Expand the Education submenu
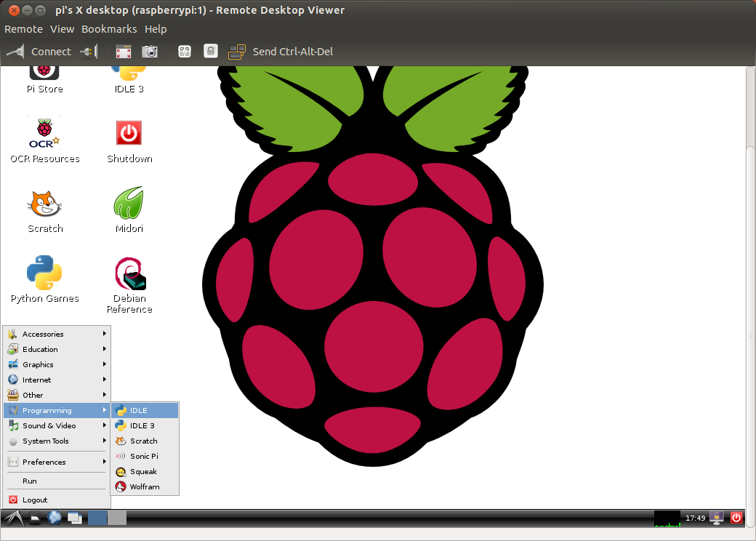Viewport: 756px width, 541px height. pos(57,349)
